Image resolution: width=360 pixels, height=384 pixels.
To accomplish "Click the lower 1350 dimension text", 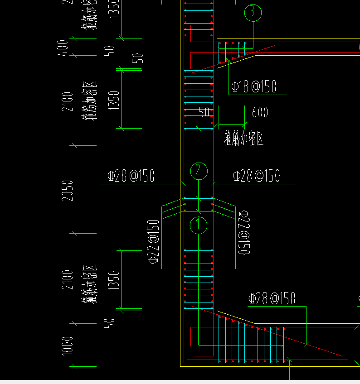I will click(x=114, y=281).
